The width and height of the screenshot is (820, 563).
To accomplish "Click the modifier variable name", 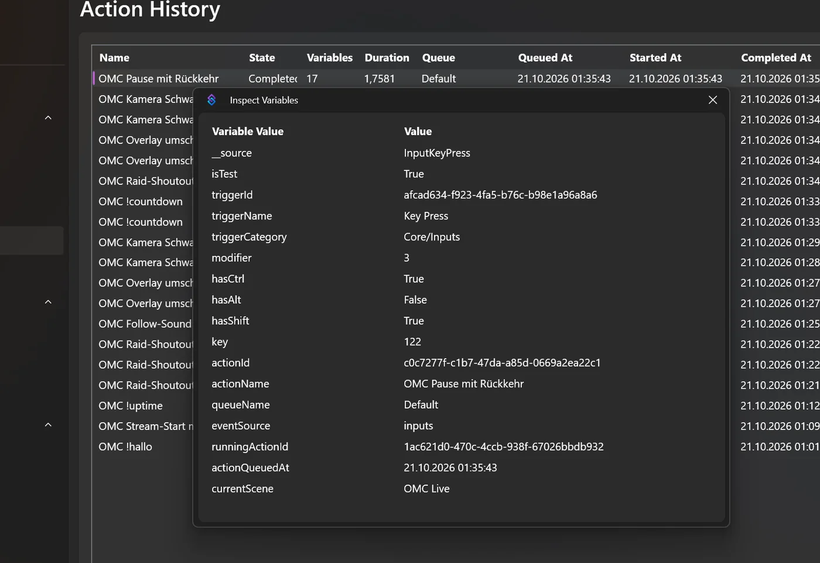I will (x=231, y=258).
